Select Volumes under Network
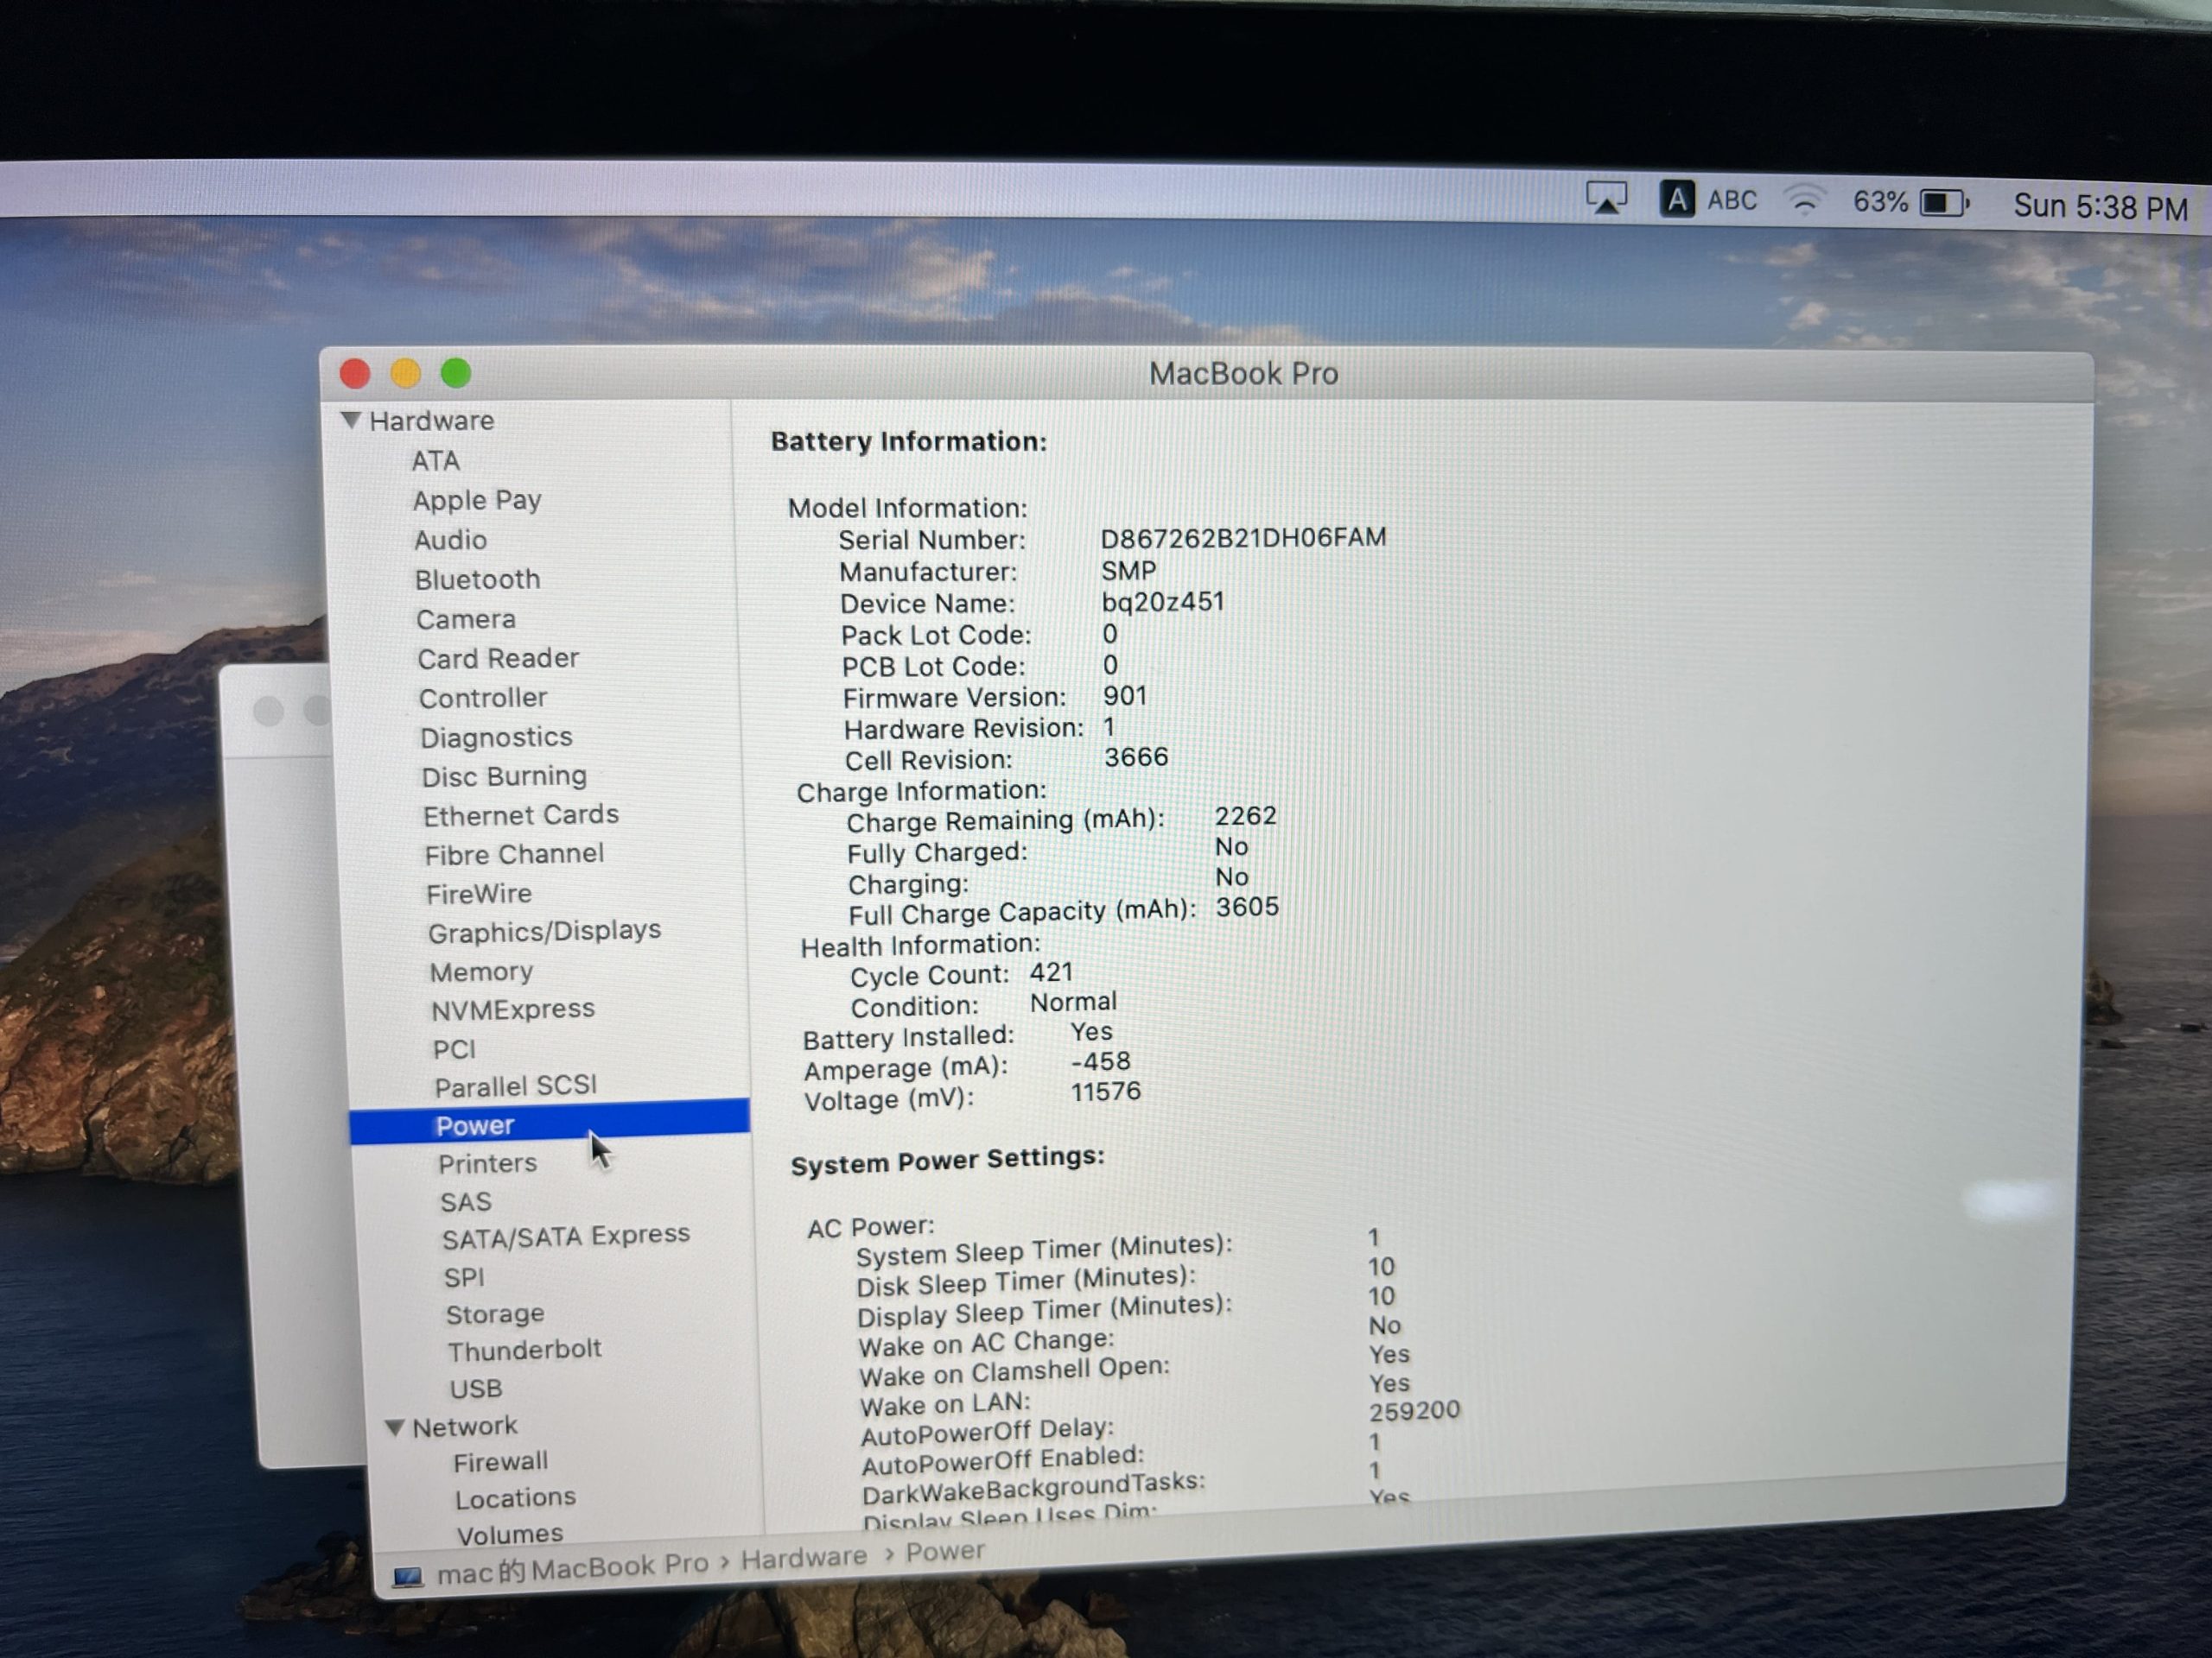2212x1658 pixels. (510, 1534)
